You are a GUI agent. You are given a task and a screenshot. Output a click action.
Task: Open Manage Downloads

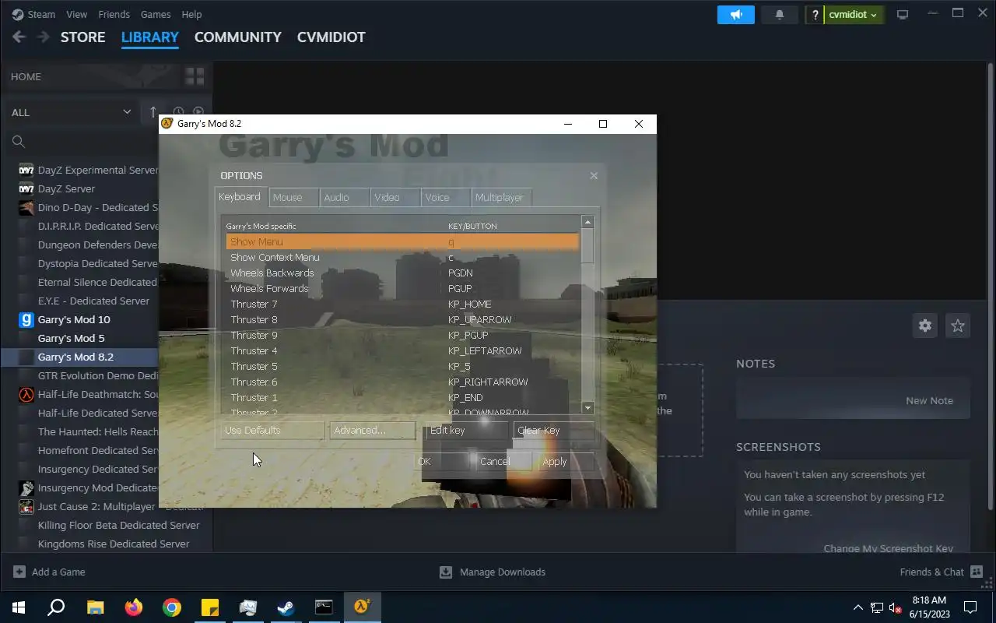pyautogui.click(x=493, y=572)
